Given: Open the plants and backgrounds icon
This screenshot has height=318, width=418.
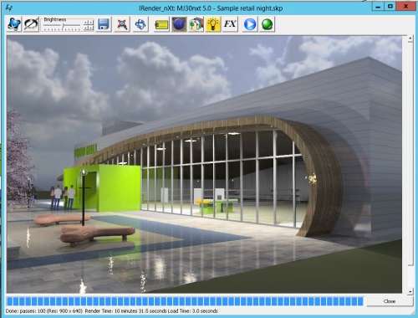Looking at the screenshot, I should (196, 24).
